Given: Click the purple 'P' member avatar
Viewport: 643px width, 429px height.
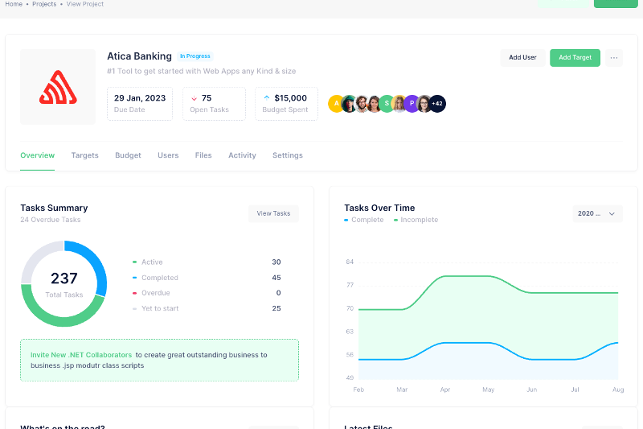Looking at the screenshot, I should point(412,103).
